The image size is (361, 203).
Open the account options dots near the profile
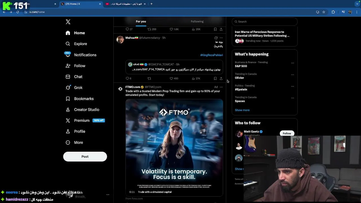coord(108,195)
